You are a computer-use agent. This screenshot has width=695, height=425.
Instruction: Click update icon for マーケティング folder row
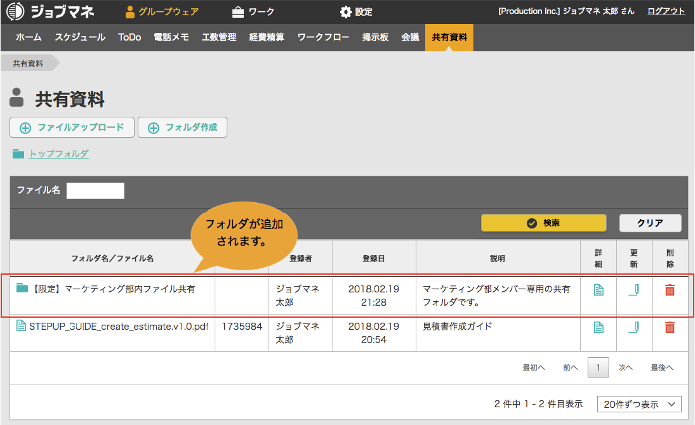[x=634, y=290]
